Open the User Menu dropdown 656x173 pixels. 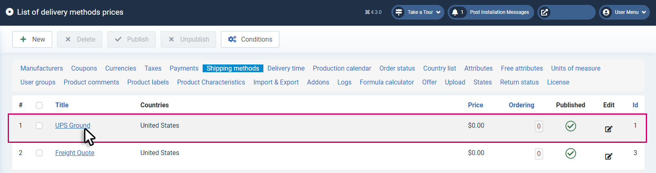624,12
